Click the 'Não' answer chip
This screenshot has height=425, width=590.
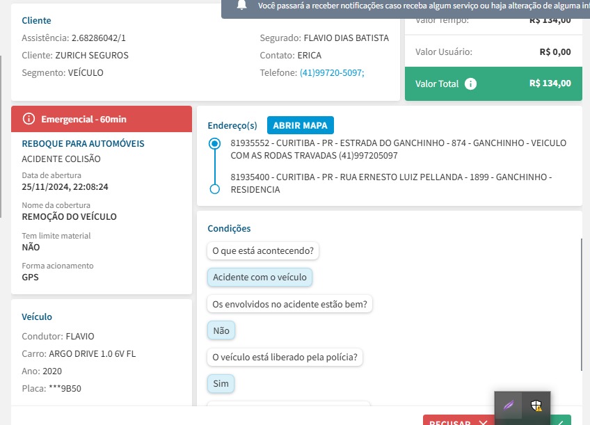[221, 330]
